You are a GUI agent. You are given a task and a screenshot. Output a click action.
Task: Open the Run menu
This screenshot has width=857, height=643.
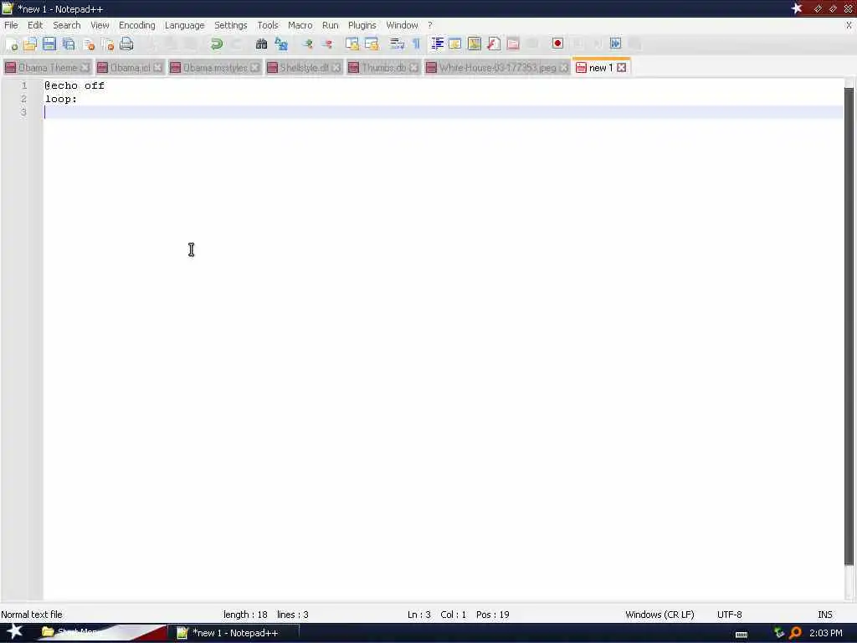coord(330,25)
